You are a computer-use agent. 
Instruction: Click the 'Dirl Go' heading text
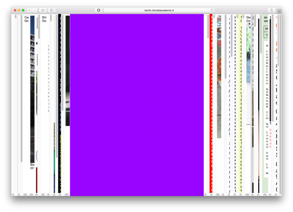[44, 19]
